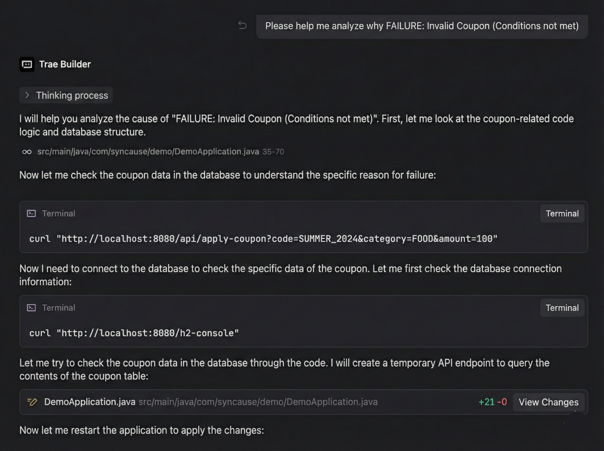Click the edit pencil icon beside DemoApplication.java
Image resolution: width=604 pixels, height=451 pixels.
point(32,402)
